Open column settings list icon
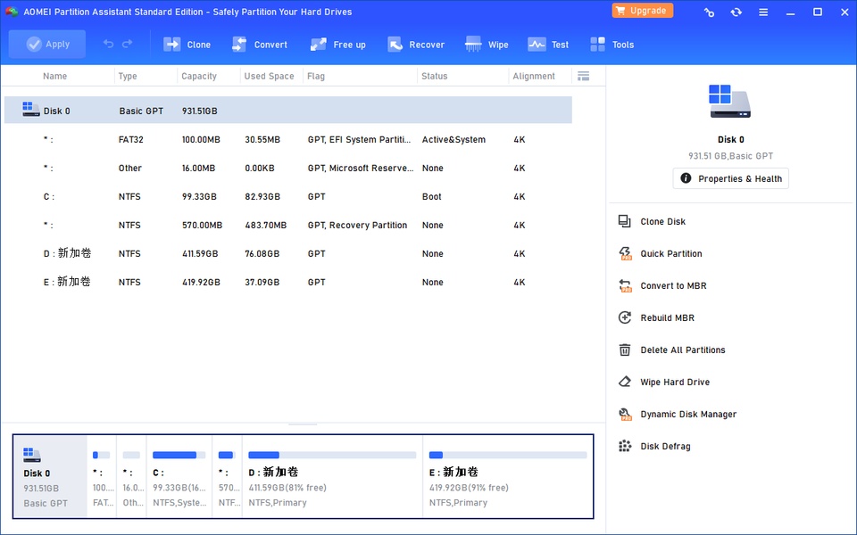The width and height of the screenshot is (857, 535). click(584, 76)
